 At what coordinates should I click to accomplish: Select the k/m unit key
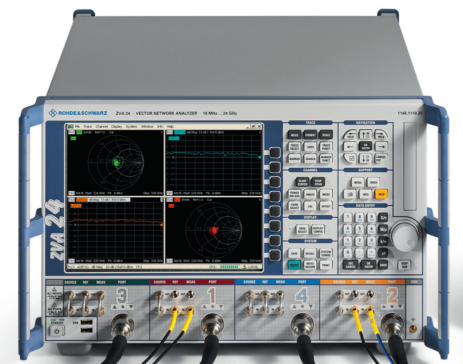click(x=383, y=241)
